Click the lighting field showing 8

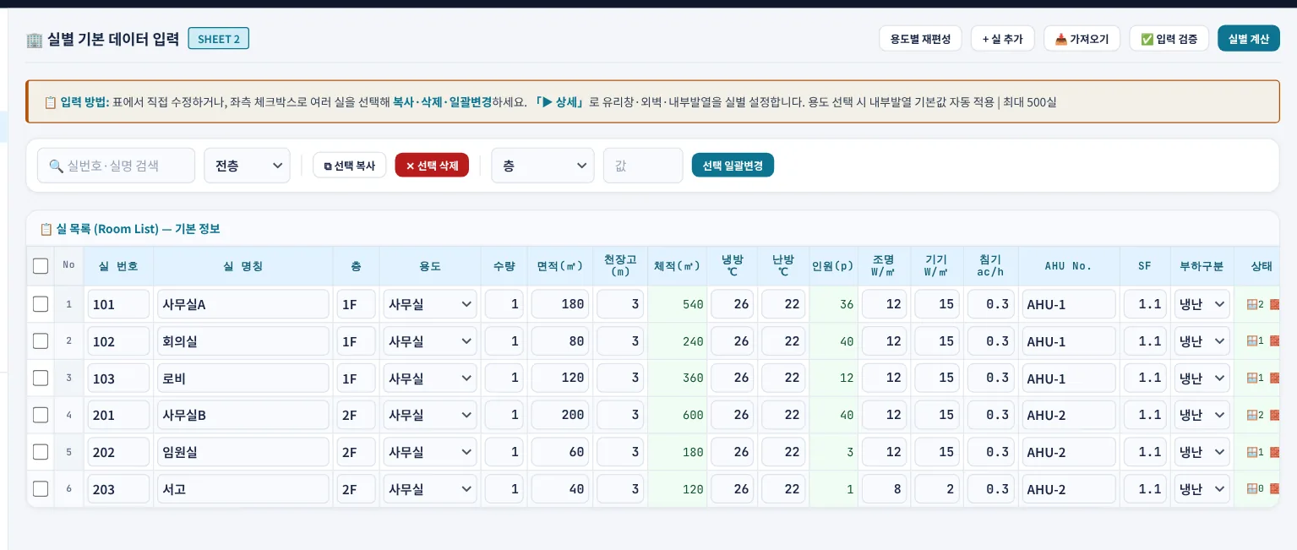[884, 489]
